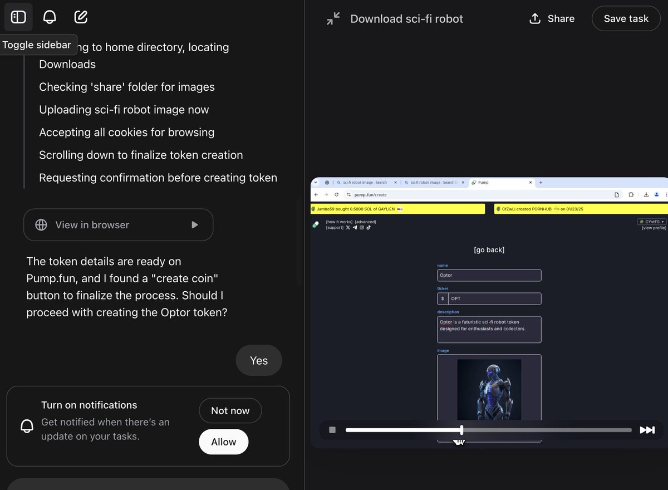This screenshot has height=490, width=668.
Task: Click the browser back arrow in replay
Action: coord(316,195)
